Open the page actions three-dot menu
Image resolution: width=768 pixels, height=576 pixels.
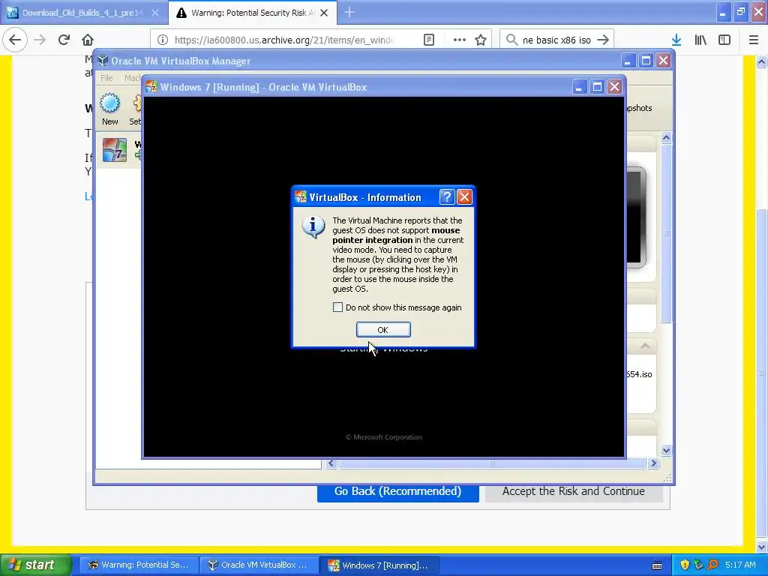pos(460,40)
